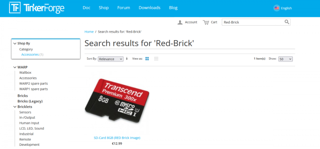The width and height of the screenshot is (320, 149).
Task: Click the TinkerForge logo
Action: click(x=37, y=8)
